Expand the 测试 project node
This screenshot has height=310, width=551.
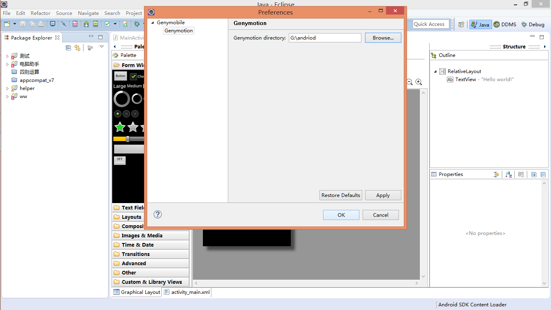coord(7,56)
